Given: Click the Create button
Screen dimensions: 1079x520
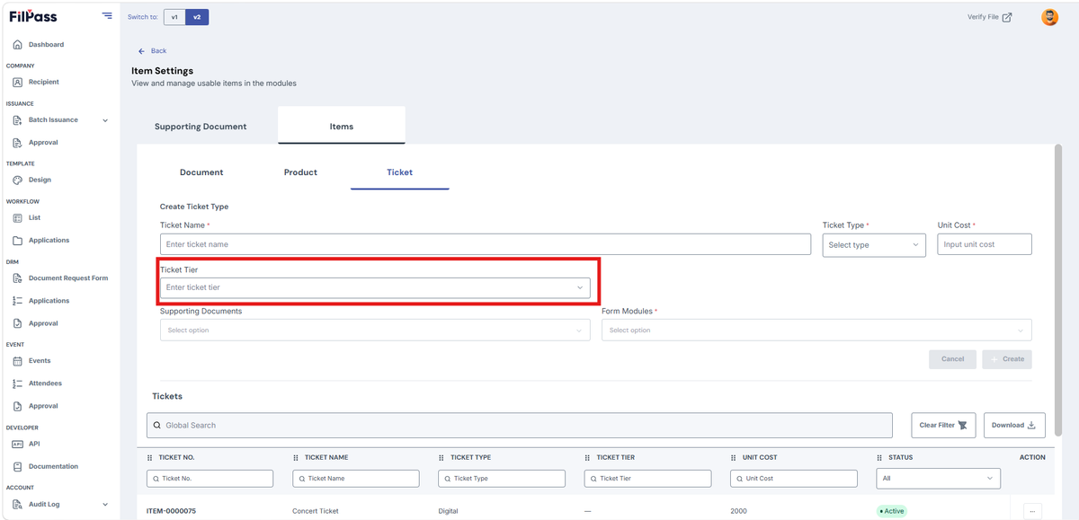Looking at the screenshot, I should (x=1007, y=359).
